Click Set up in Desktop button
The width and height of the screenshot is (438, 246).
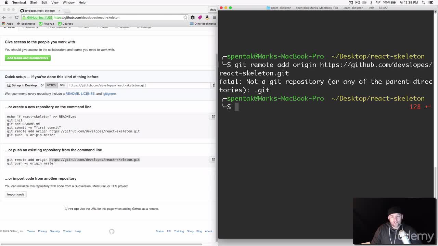(22, 85)
